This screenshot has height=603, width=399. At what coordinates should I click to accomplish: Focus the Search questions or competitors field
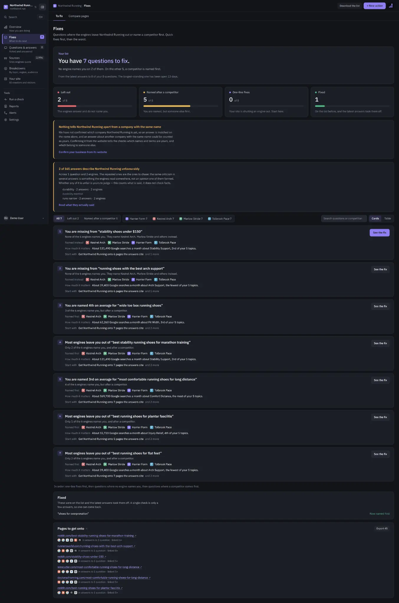click(344, 218)
